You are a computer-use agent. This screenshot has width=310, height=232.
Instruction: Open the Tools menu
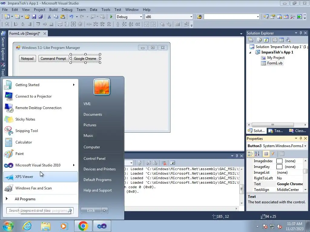(x=106, y=9)
